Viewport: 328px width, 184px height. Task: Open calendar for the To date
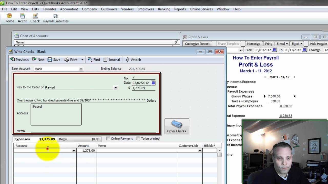[304, 50]
